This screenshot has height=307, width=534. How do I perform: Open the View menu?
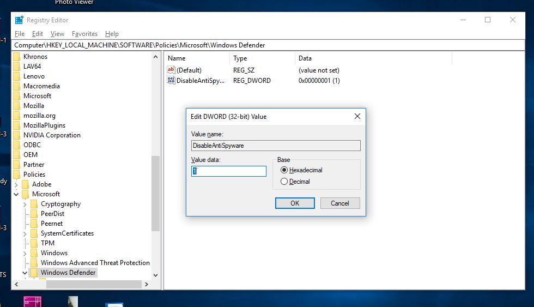[x=57, y=34]
